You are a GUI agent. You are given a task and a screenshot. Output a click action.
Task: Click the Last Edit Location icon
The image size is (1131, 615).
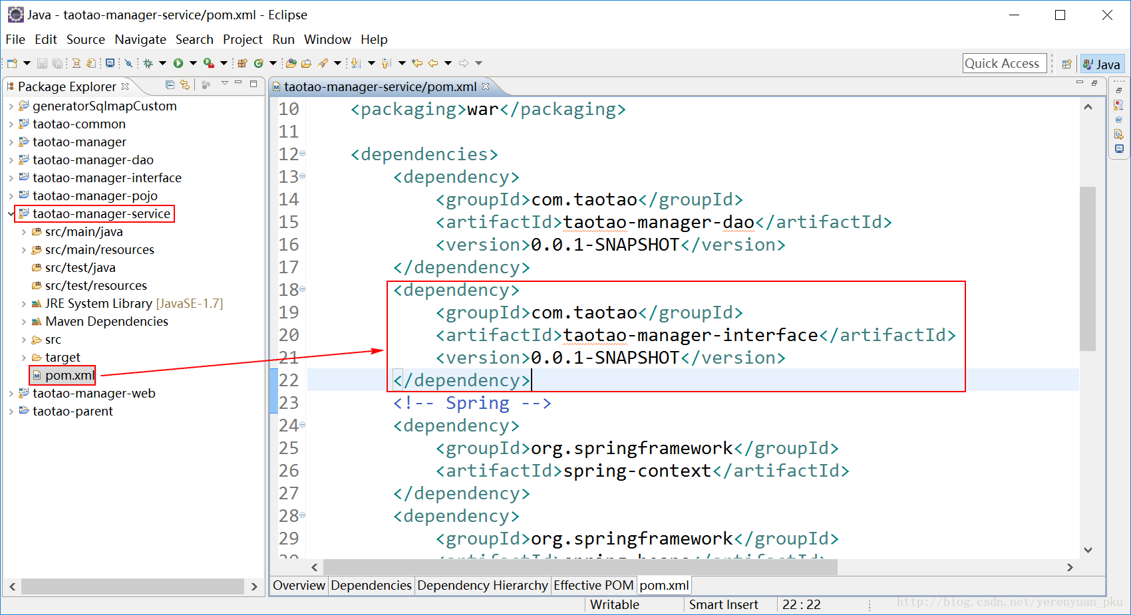tap(417, 63)
